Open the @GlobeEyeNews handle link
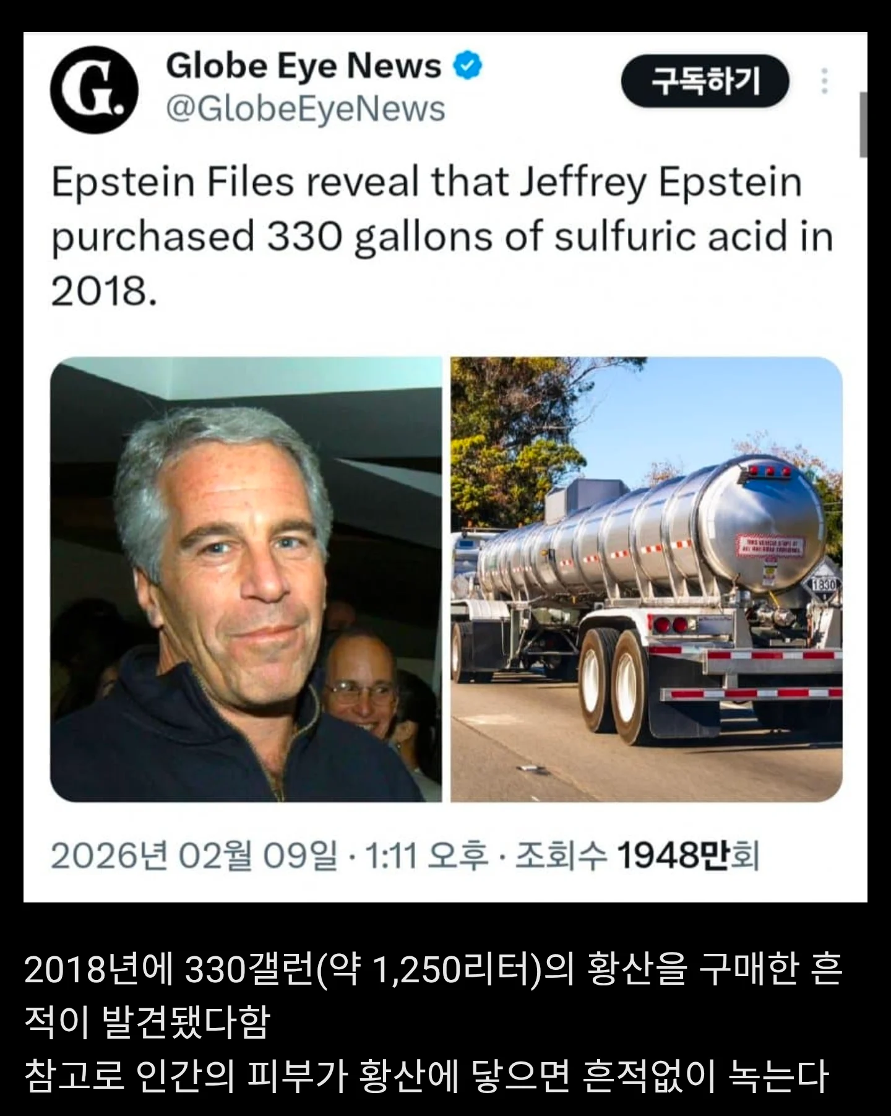This screenshot has height=1116, width=891. click(306, 109)
